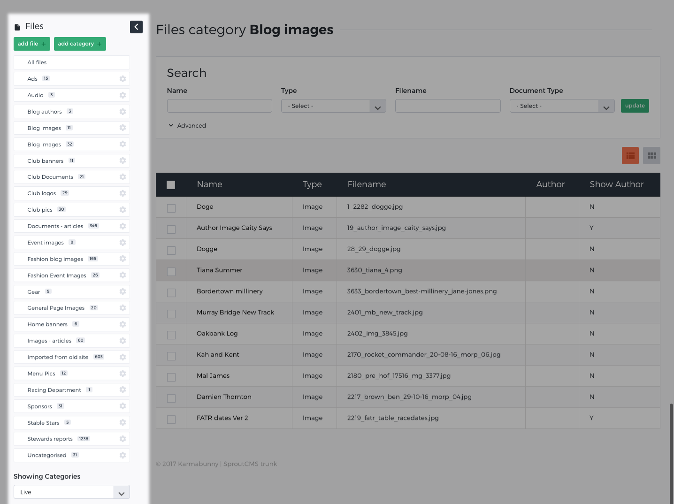Check the FATR dates Ver 2 checkbox
This screenshot has width=674, height=504.
(x=171, y=420)
